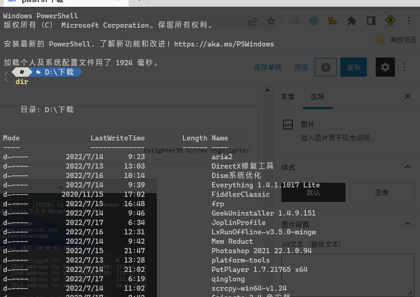
Task: Click the 'GeekUninstaller 1.4.9.151' entry
Action: (x=264, y=213)
